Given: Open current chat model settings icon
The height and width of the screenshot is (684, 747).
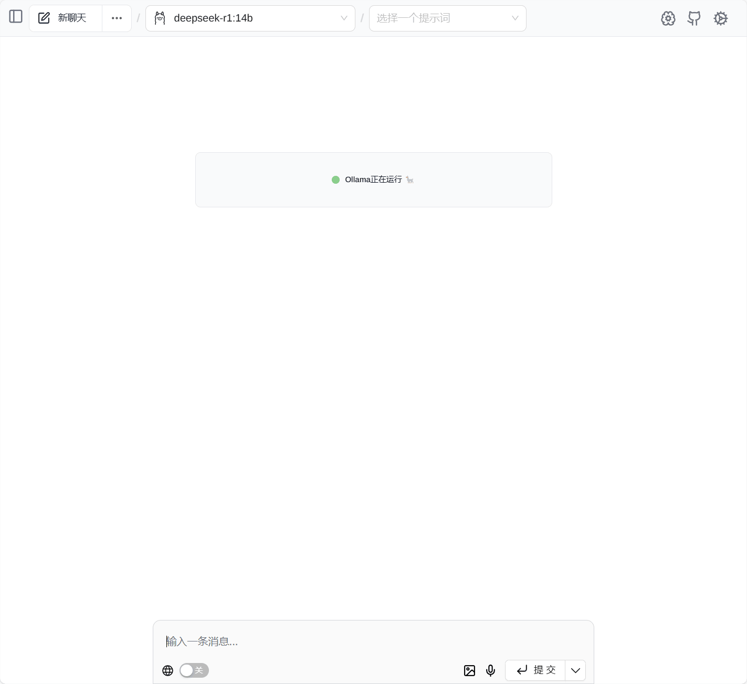Looking at the screenshot, I should (668, 18).
